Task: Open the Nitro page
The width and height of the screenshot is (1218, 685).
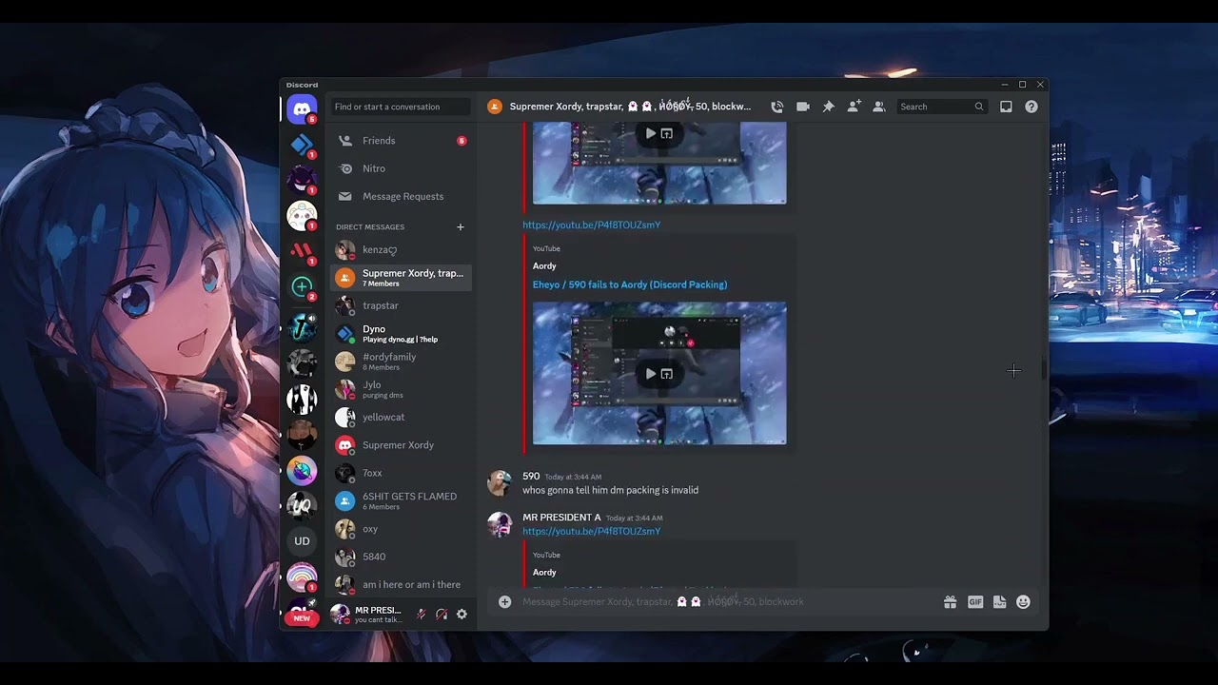Action: tap(401, 168)
